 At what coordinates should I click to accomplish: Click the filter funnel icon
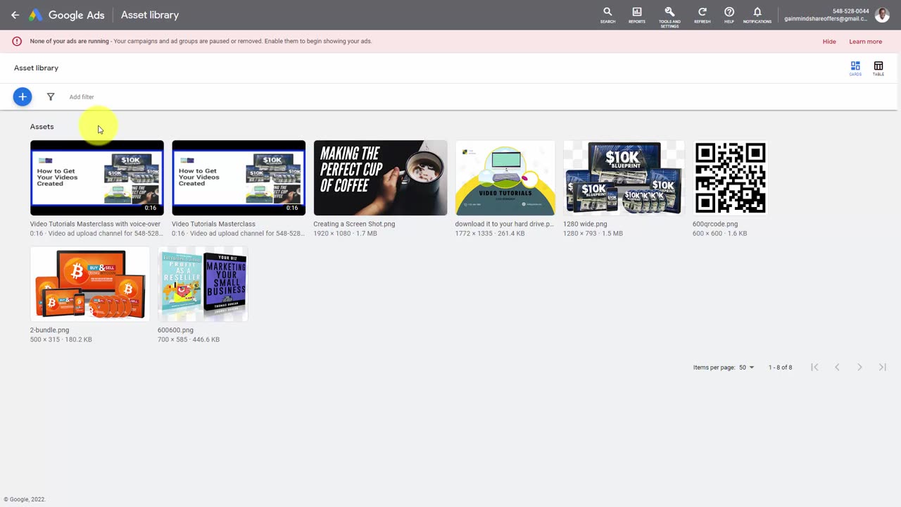coord(51,96)
